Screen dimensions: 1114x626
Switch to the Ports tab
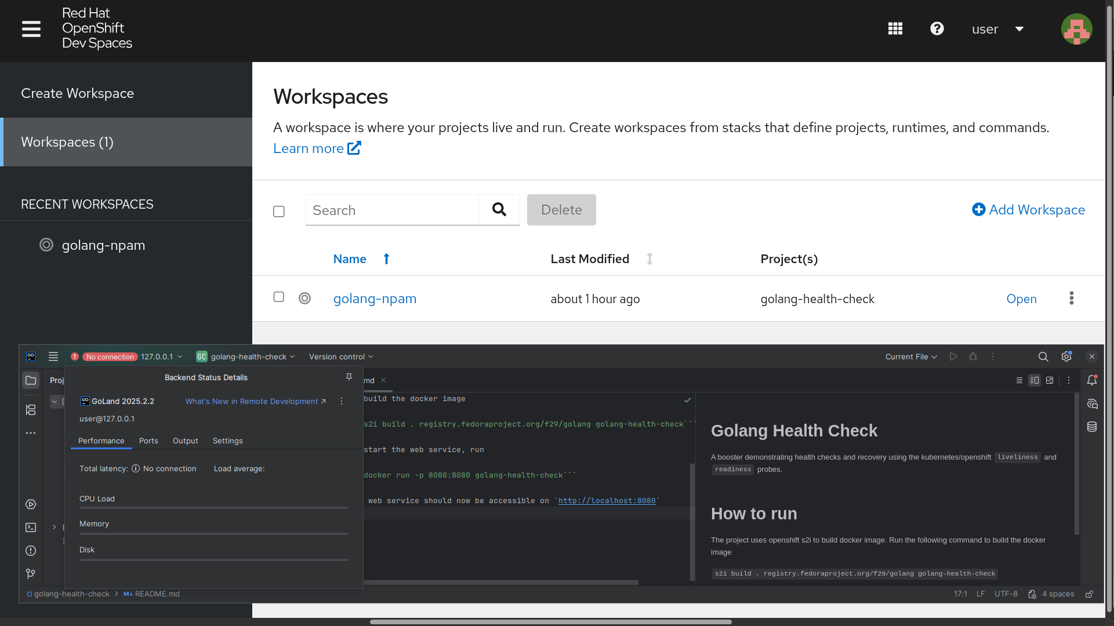(x=148, y=441)
